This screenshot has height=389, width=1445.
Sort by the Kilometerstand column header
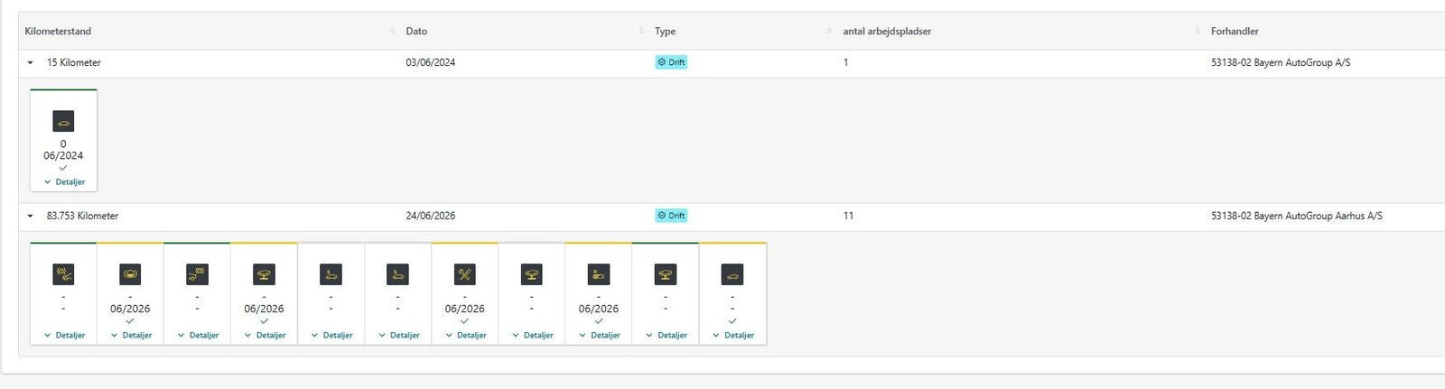(58, 31)
